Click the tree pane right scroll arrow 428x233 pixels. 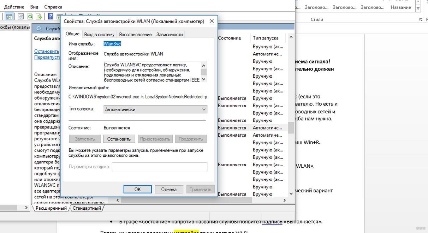(x=26, y=208)
